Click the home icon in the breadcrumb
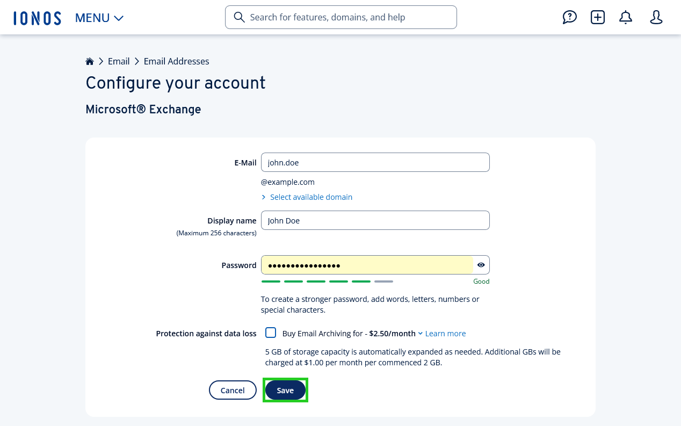 pyautogui.click(x=90, y=61)
